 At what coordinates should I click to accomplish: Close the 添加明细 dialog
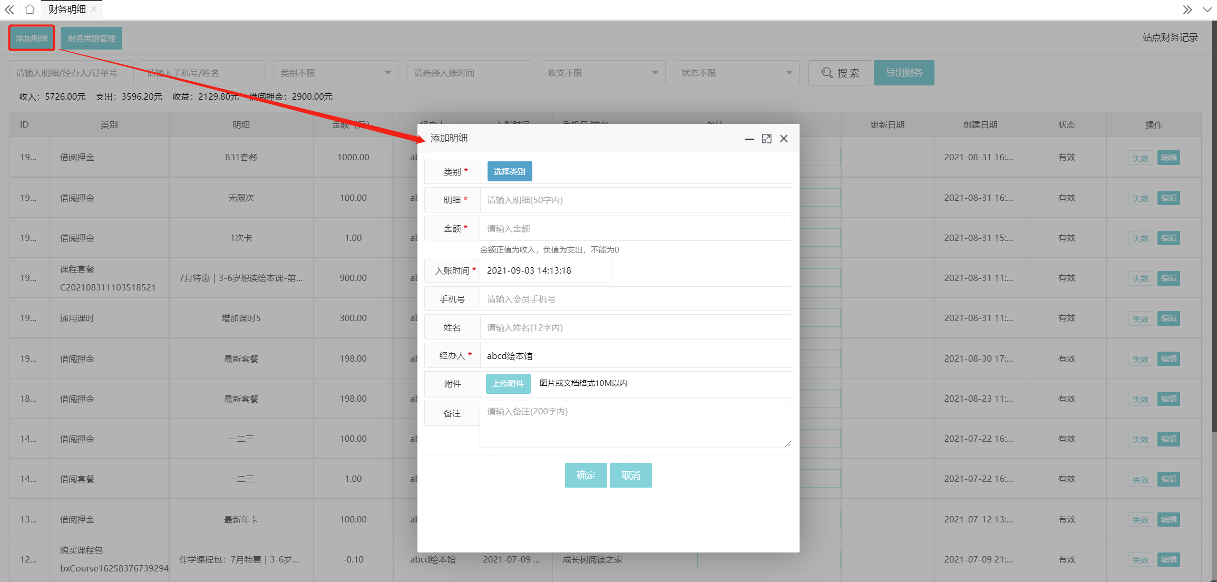point(784,139)
